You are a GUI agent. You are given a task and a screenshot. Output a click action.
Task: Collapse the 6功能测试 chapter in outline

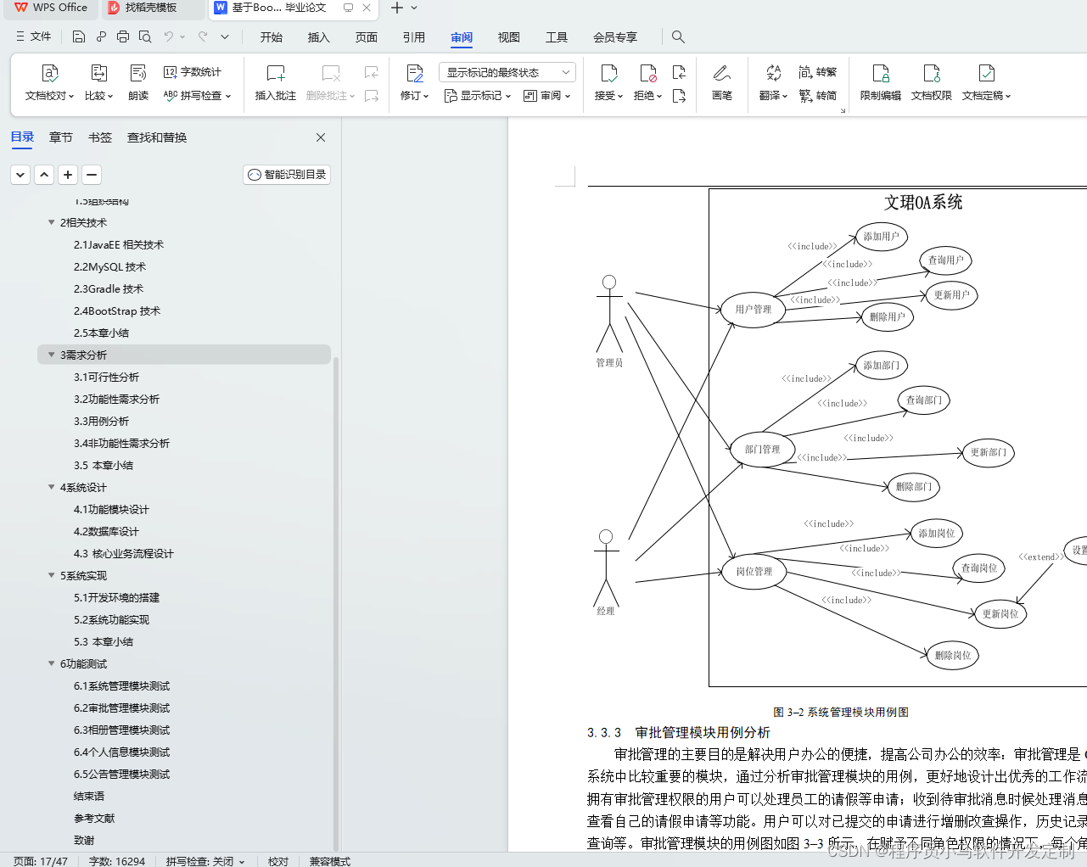pos(51,663)
